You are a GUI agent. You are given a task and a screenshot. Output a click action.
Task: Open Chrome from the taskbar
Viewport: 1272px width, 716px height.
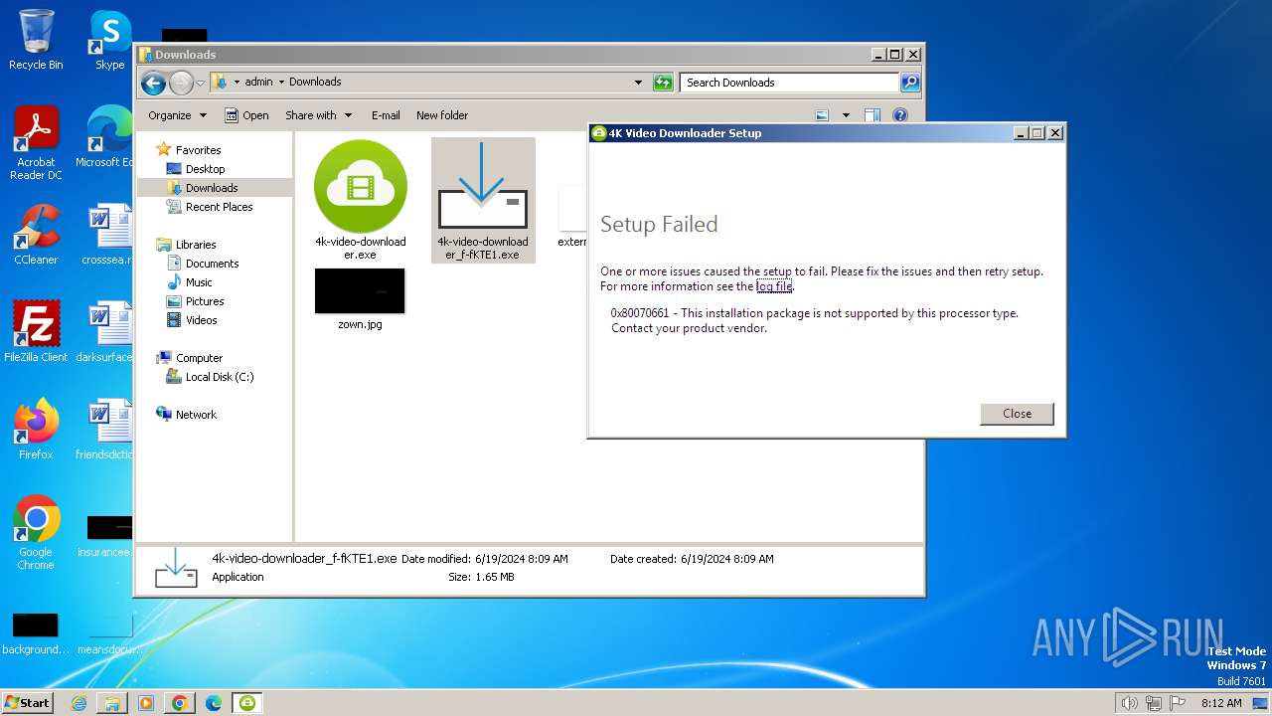tap(180, 703)
